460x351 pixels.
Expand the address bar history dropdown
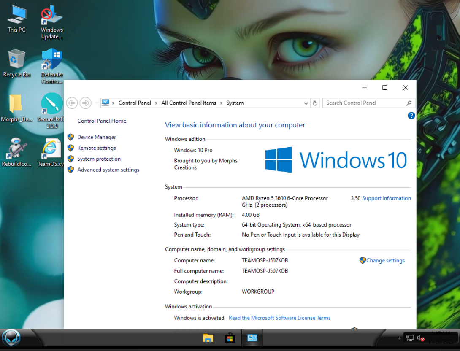pyautogui.click(x=306, y=103)
